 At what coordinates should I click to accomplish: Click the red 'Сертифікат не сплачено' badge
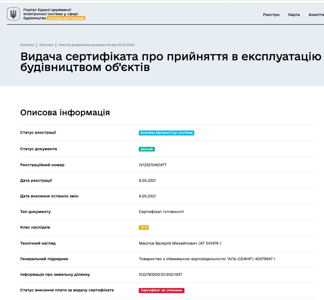pos(161,290)
